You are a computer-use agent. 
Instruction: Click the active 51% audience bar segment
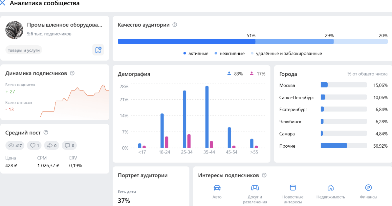(x=186, y=41)
